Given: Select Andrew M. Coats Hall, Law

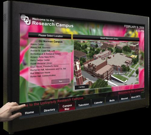Looking at the screenshot, I should coord(43,51).
